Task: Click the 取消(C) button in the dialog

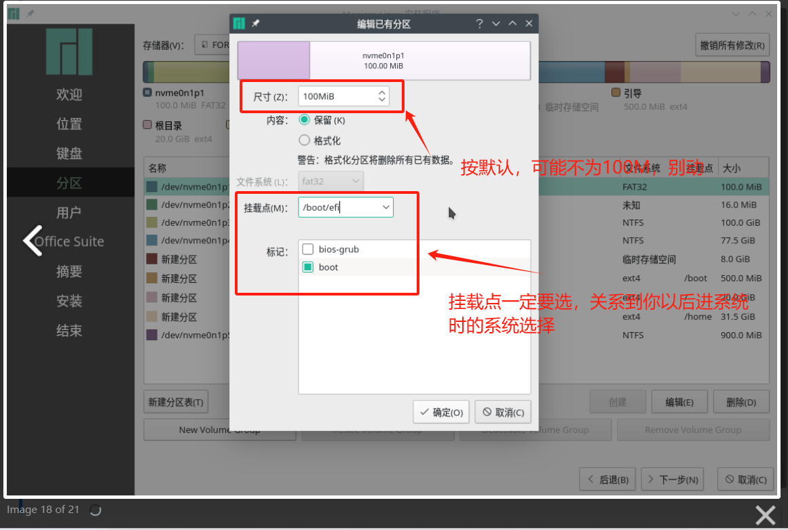Action: pyautogui.click(x=503, y=412)
